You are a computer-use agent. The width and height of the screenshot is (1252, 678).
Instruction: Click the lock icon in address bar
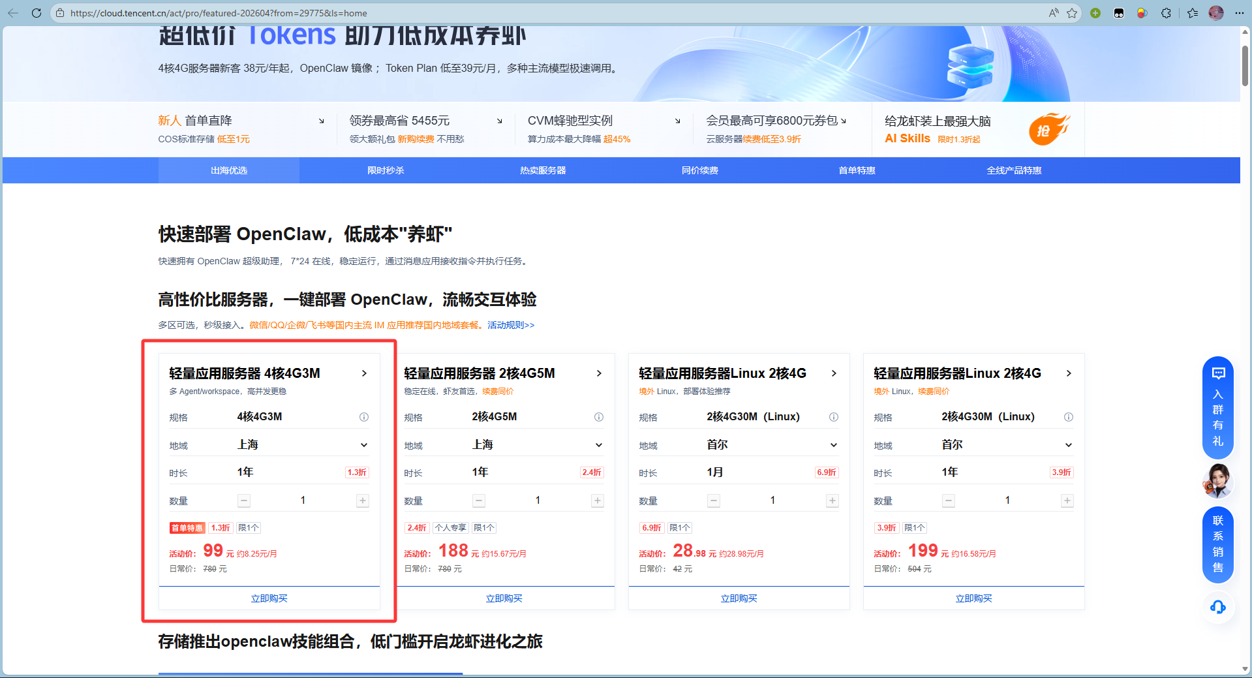(60, 13)
